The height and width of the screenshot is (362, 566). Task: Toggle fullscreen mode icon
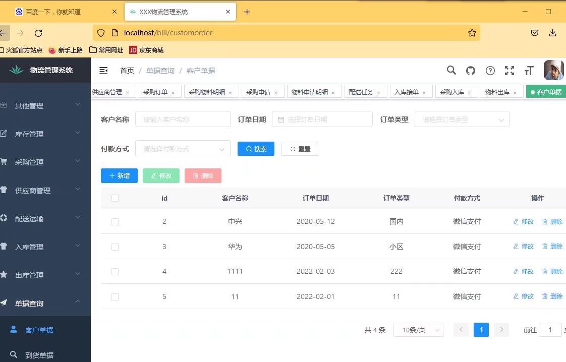pos(510,71)
